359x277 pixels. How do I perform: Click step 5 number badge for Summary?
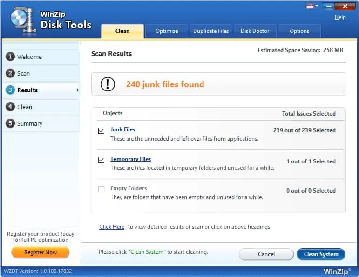(x=10, y=123)
